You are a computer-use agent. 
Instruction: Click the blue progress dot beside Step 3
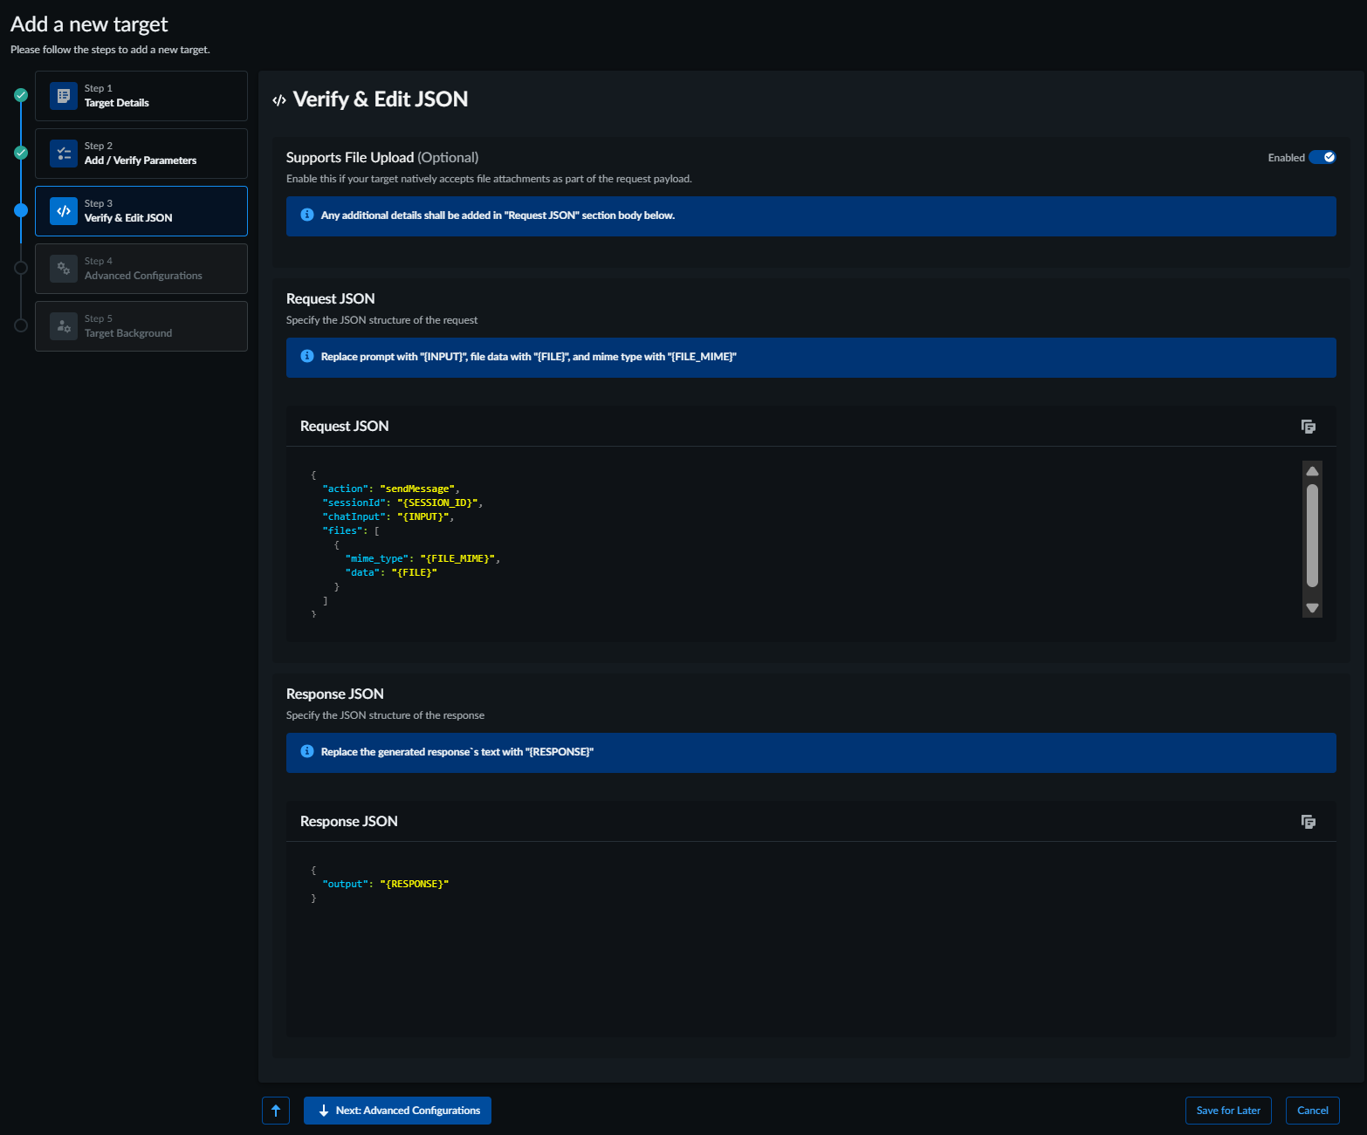point(21,210)
